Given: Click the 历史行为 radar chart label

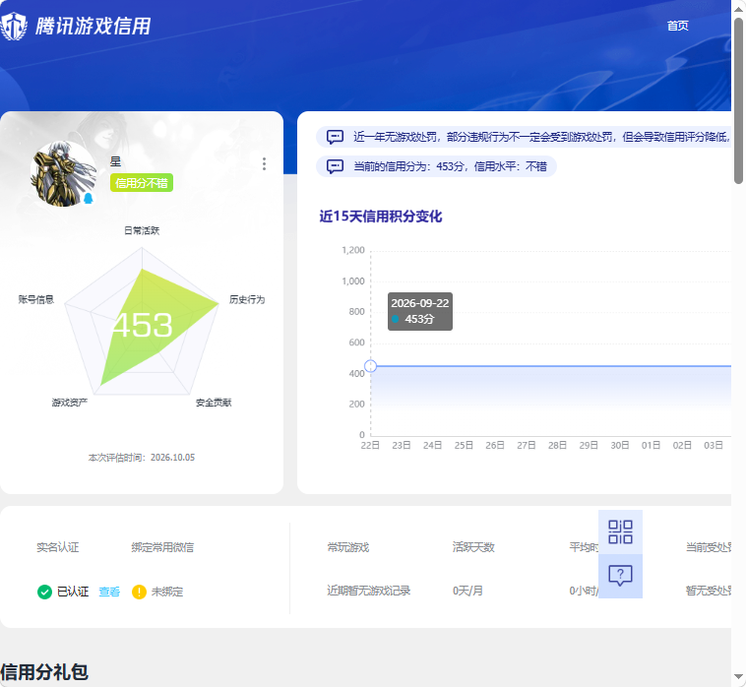Looking at the screenshot, I should [247, 299].
